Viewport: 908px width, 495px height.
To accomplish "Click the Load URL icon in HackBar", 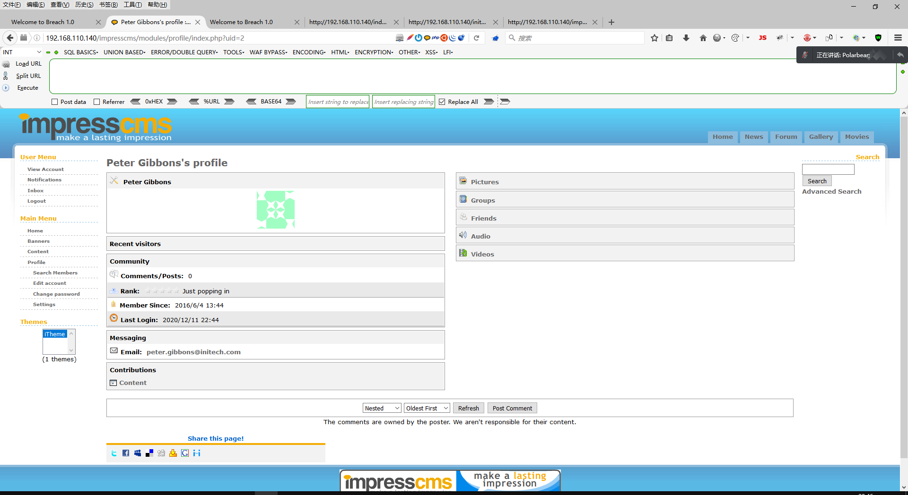I will (x=6, y=64).
